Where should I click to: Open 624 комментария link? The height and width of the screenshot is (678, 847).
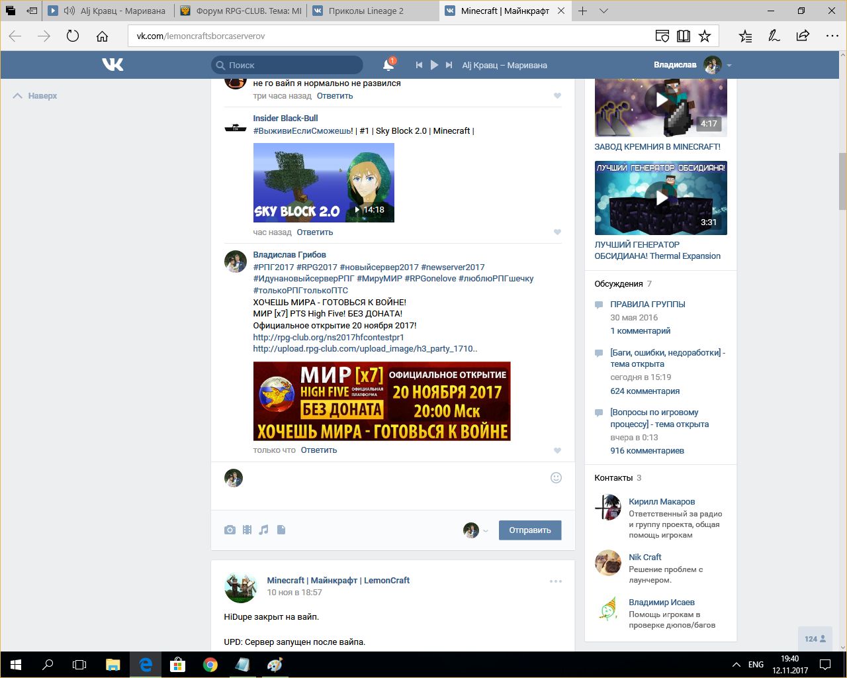click(645, 391)
